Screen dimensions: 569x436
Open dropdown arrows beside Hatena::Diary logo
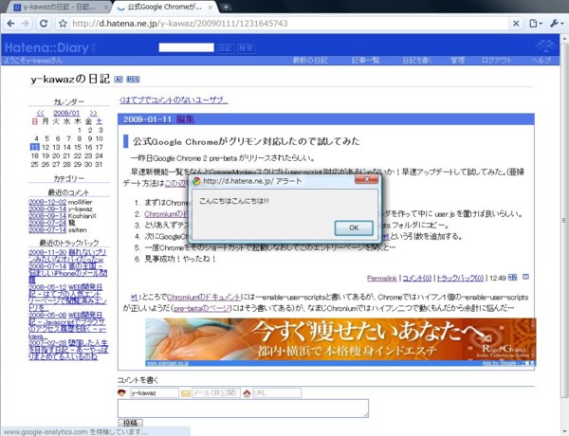(93, 47)
